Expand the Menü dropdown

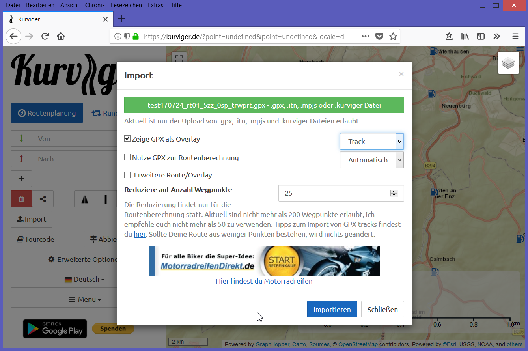(x=85, y=299)
